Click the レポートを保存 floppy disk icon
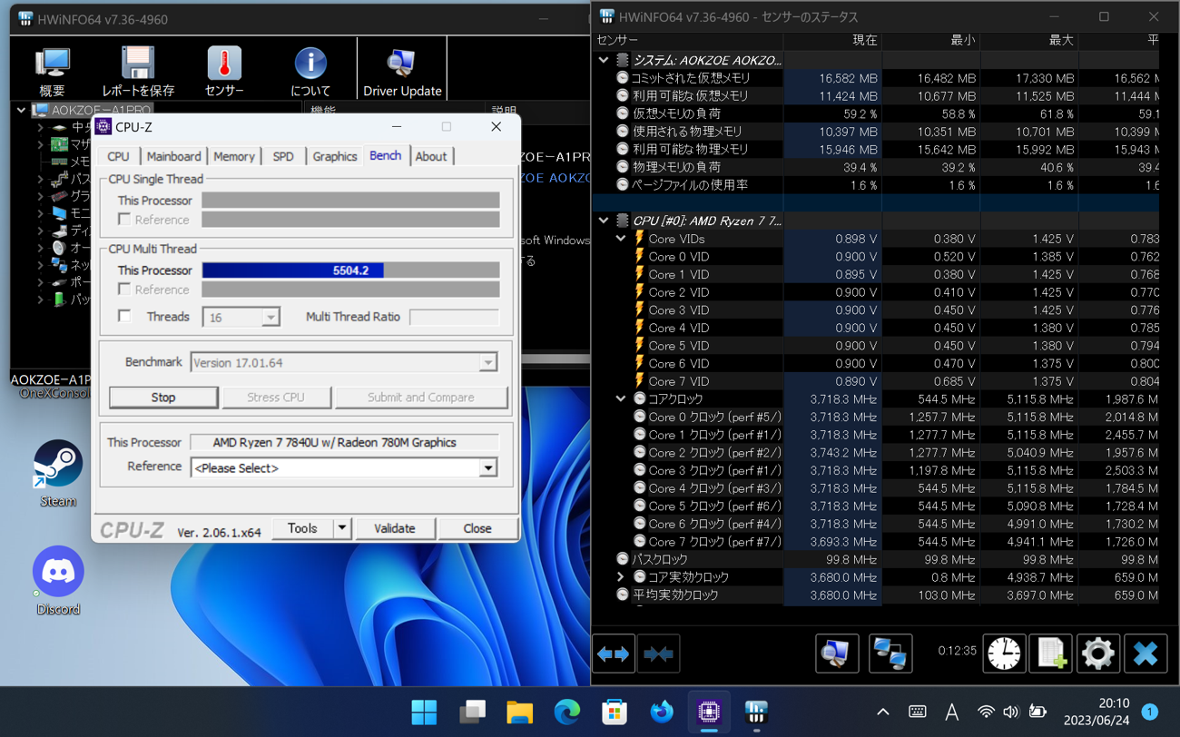 [x=138, y=71]
